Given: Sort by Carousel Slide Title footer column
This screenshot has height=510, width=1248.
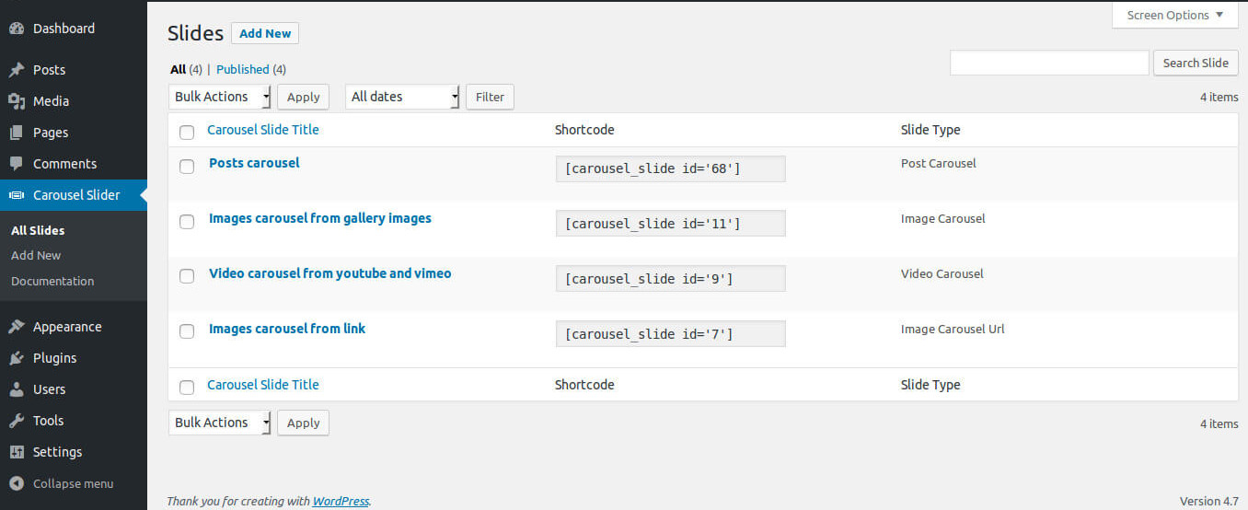Looking at the screenshot, I should tap(263, 385).
